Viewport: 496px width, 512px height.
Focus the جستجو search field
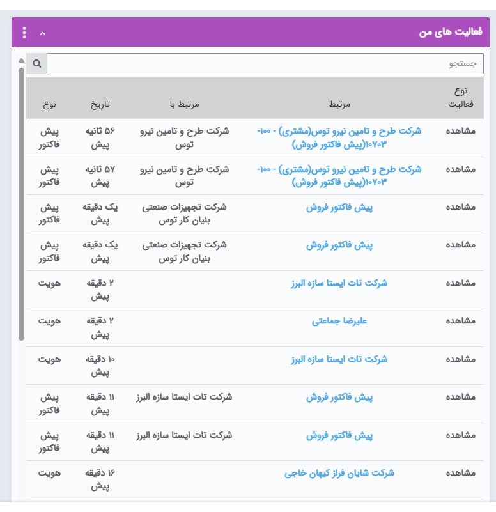click(x=265, y=64)
